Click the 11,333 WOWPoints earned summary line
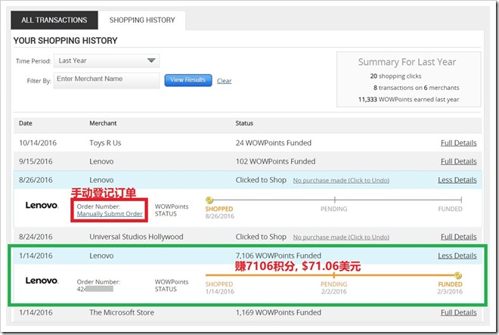The image size is (499, 335). click(408, 99)
